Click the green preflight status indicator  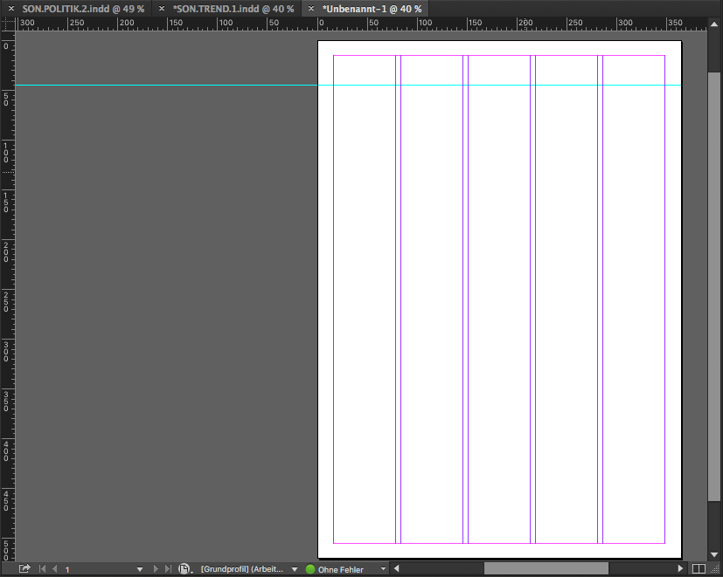click(x=310, y=570)
